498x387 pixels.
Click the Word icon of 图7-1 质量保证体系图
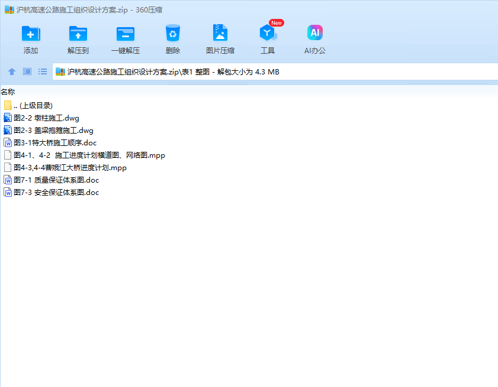[x=8, y=180]
